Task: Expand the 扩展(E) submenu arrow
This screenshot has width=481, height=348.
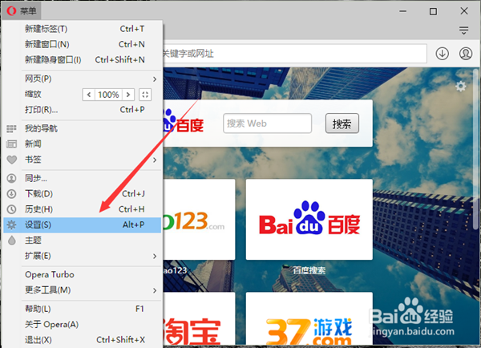Action: 155,257
